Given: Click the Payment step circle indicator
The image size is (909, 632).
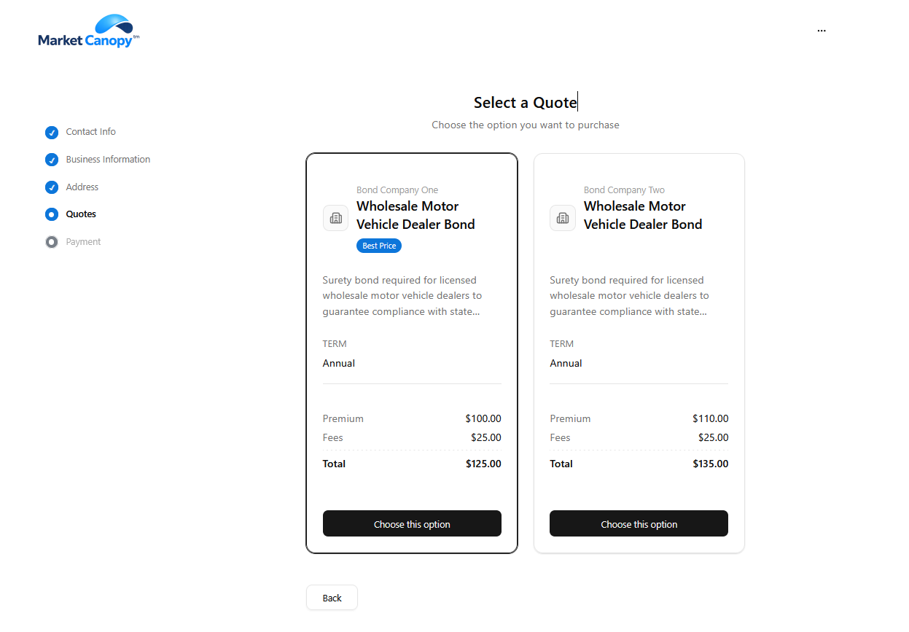Looking at the screenshot, I should pyautogui.click(x=52, y=242).
